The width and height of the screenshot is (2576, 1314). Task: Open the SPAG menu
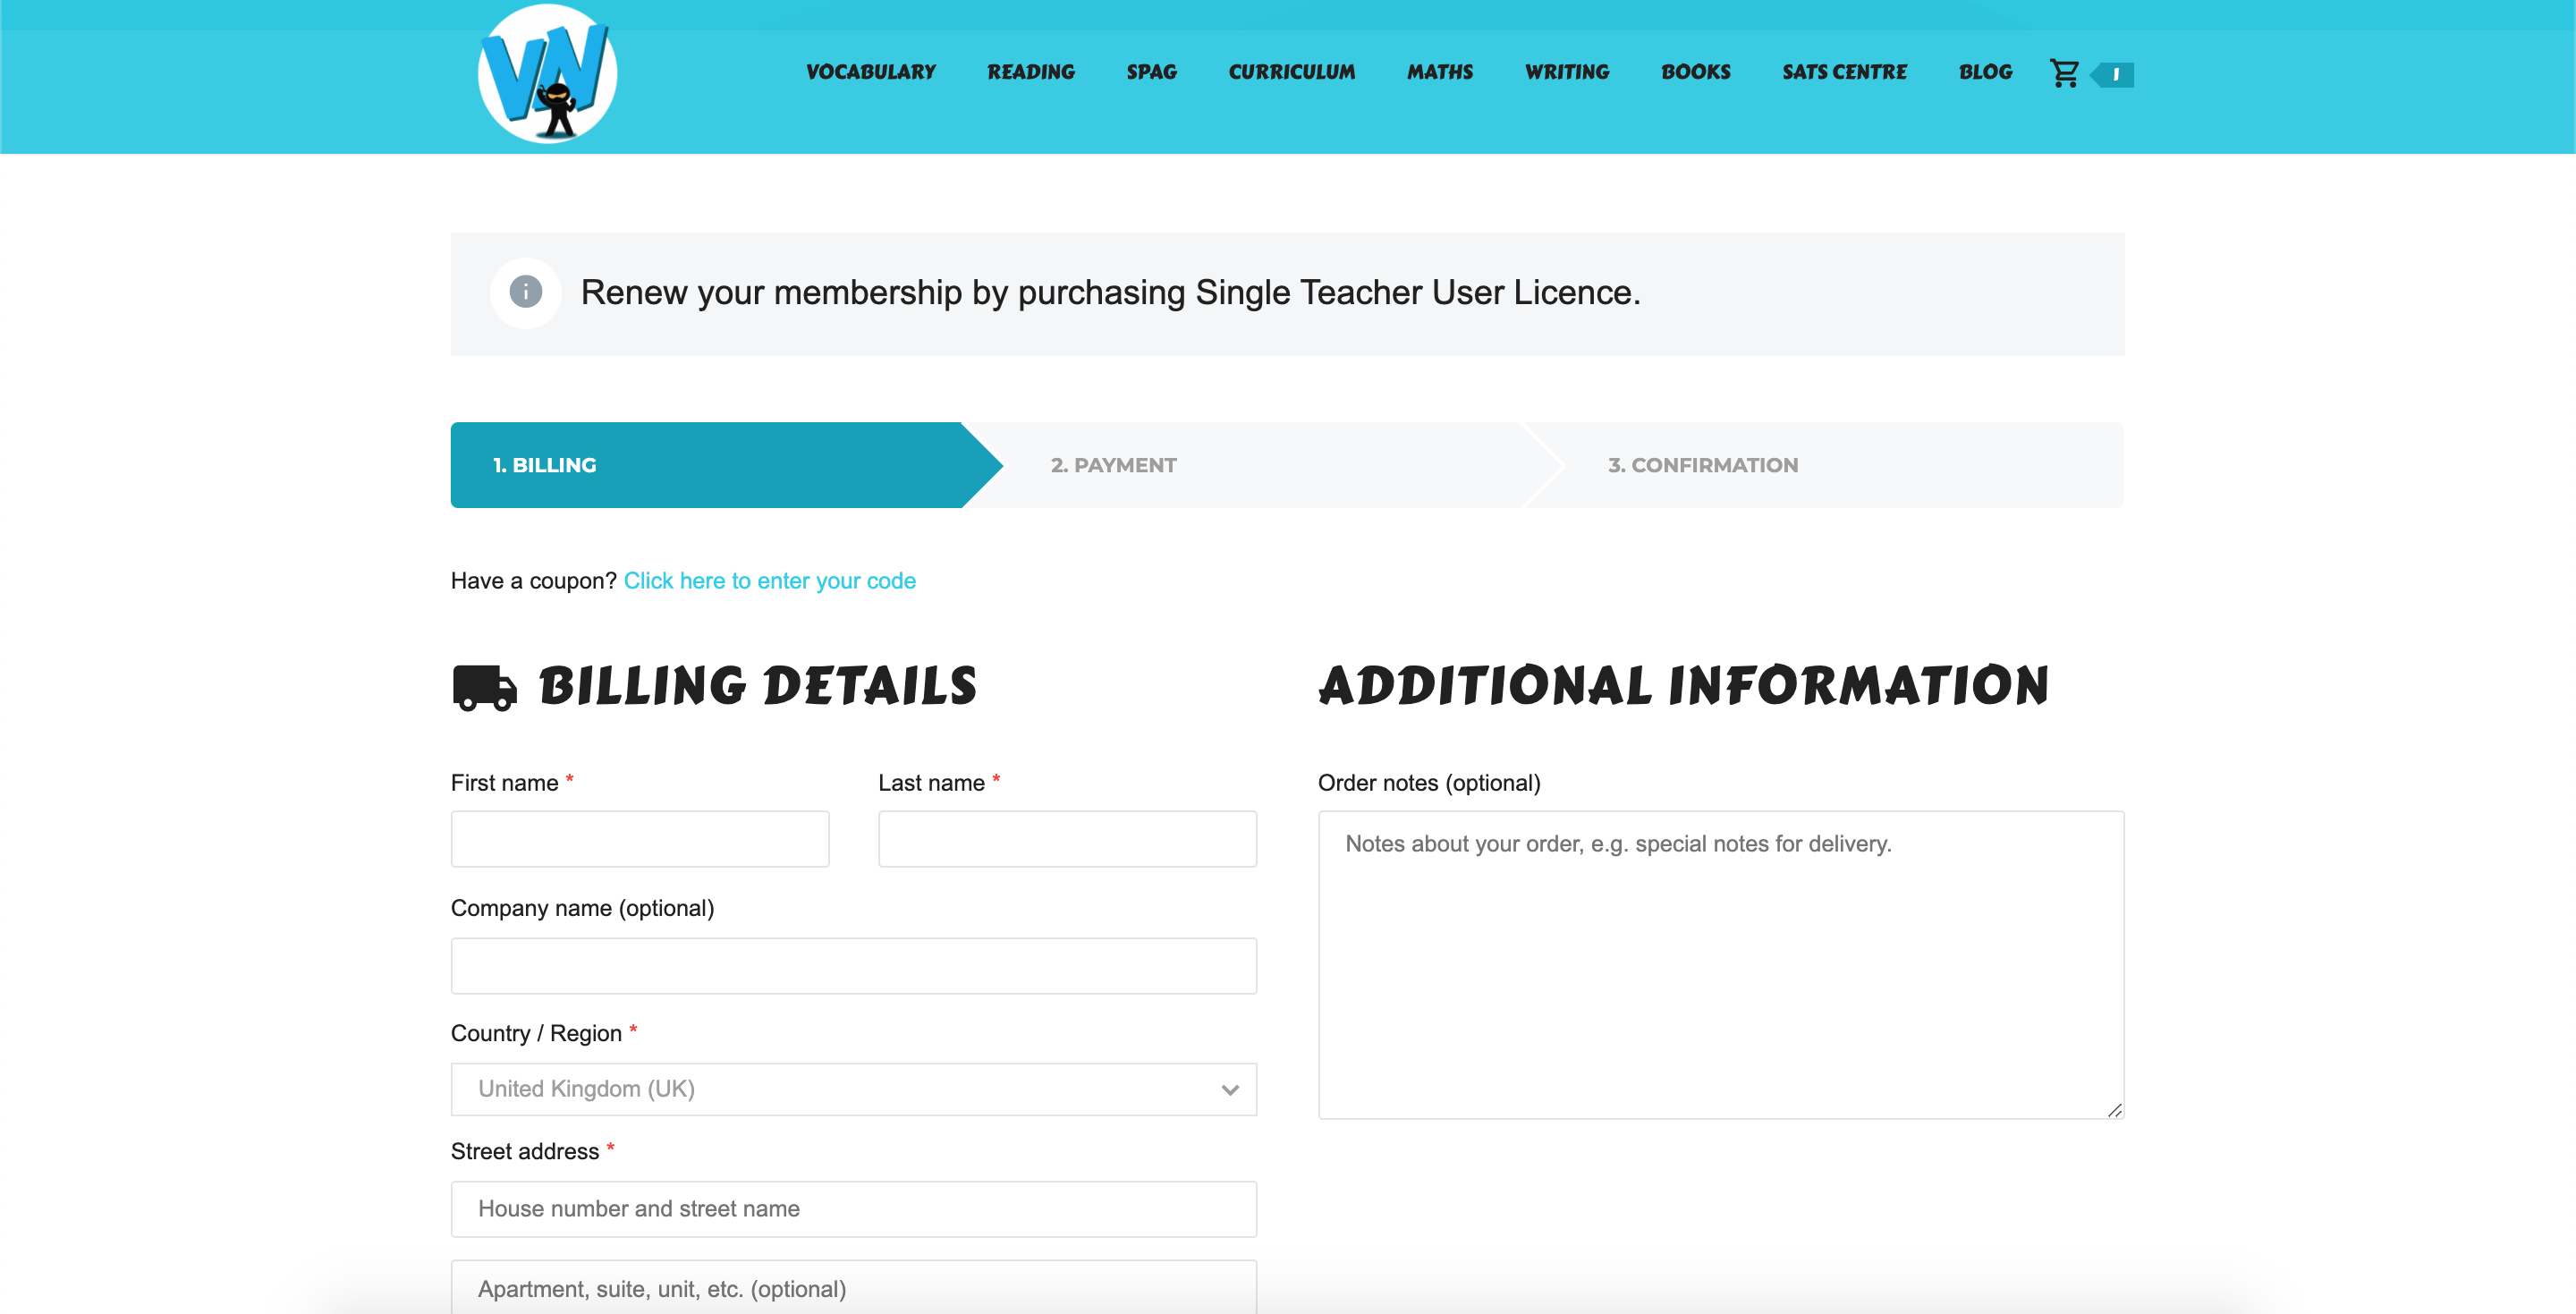[1151, 72]
